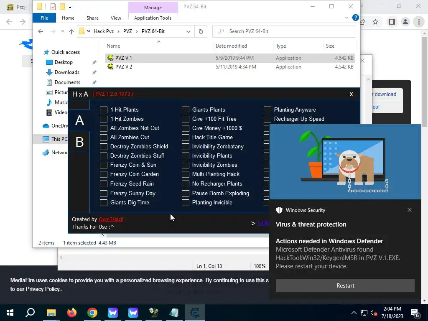Select the PVZ V.2 application icon
The image size is (428, 321).
(110, 66)
